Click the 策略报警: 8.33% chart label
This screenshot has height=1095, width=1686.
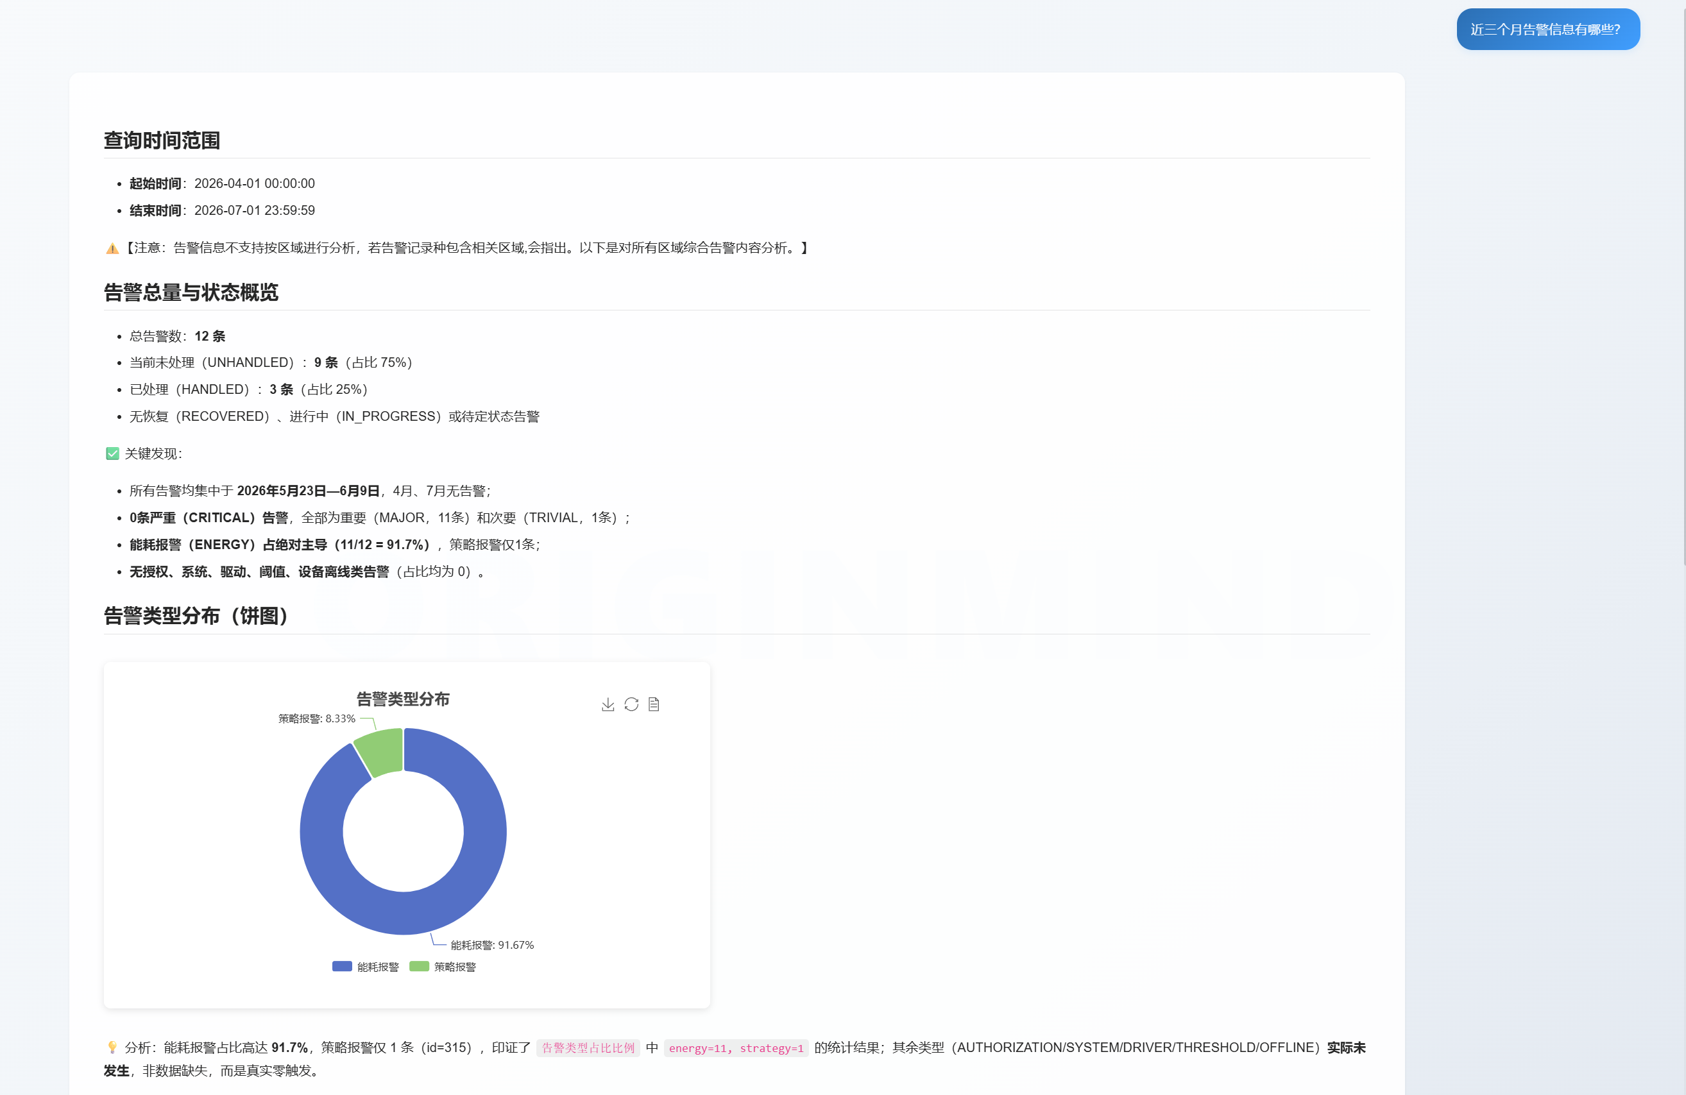click(317, 718)
